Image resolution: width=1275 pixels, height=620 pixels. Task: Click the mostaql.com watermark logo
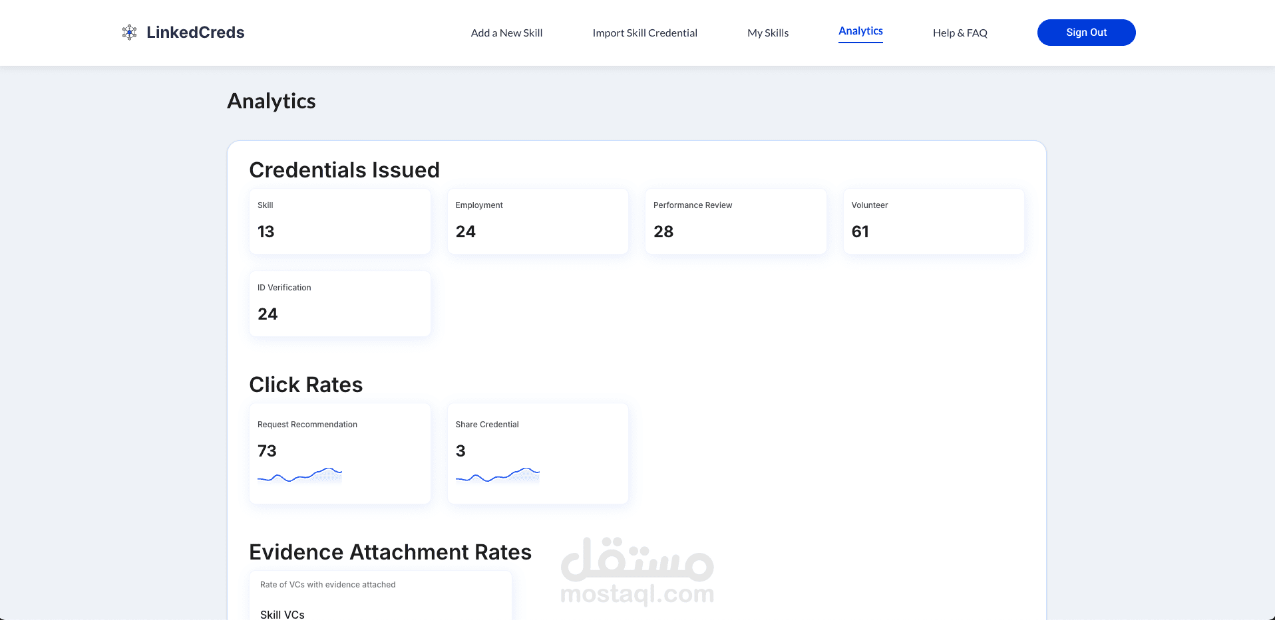(x=637, y=572)
